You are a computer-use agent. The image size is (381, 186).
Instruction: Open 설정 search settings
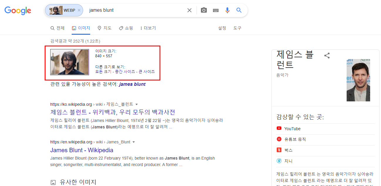pos(222,28)
